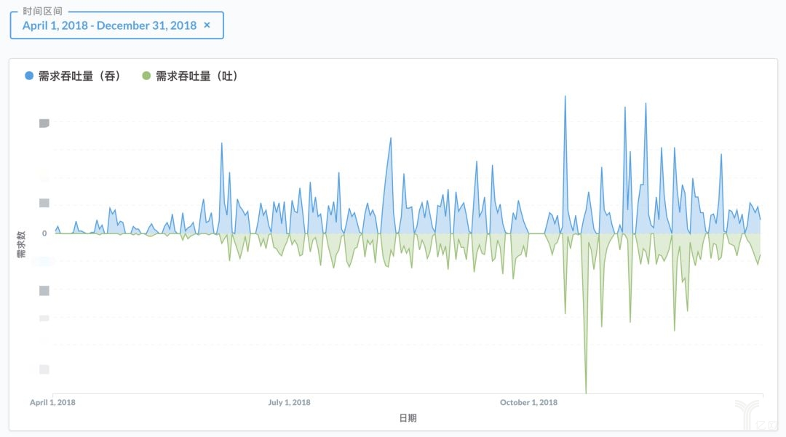Viewport: 786px width, 437px height.
Task: Click the blue legend dot for 需求吞吐量（吞）
Action: pyautogui.click(x=29, y=76)
